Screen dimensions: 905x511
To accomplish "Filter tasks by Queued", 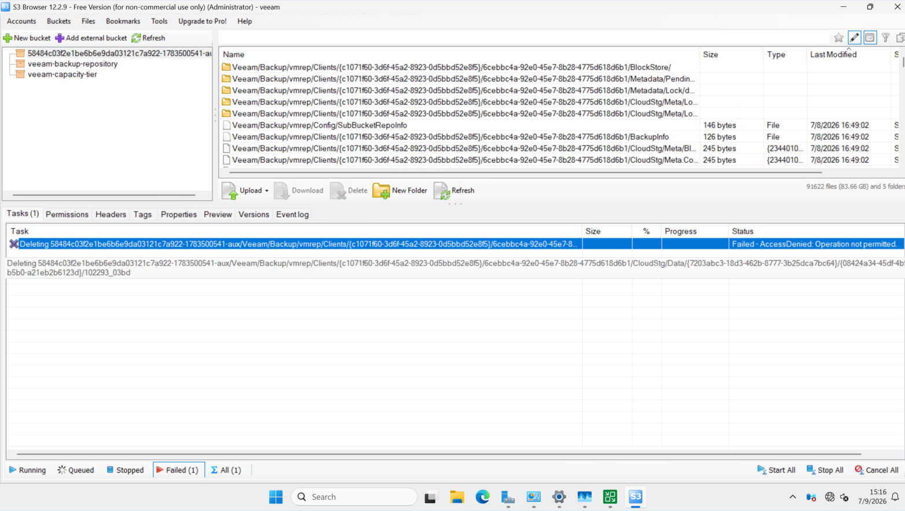I will (x=75, y=470).
